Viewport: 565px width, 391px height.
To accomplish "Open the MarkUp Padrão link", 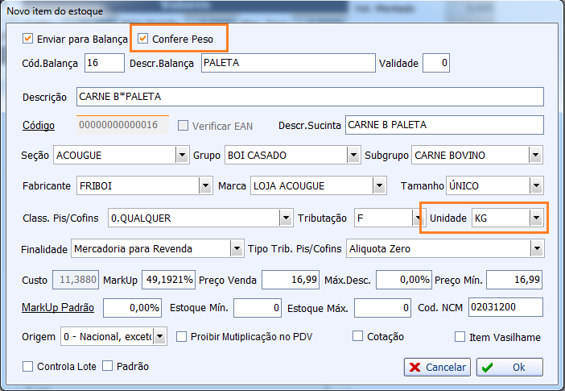I will pos(59,308).
